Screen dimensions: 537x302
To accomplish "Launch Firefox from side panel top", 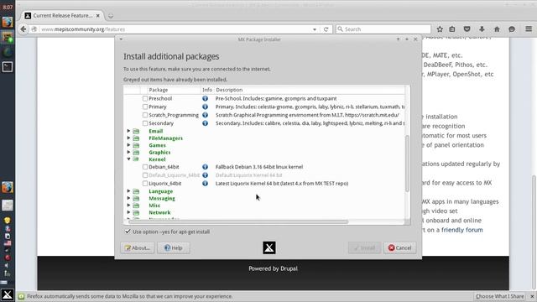I will [8, 22].
